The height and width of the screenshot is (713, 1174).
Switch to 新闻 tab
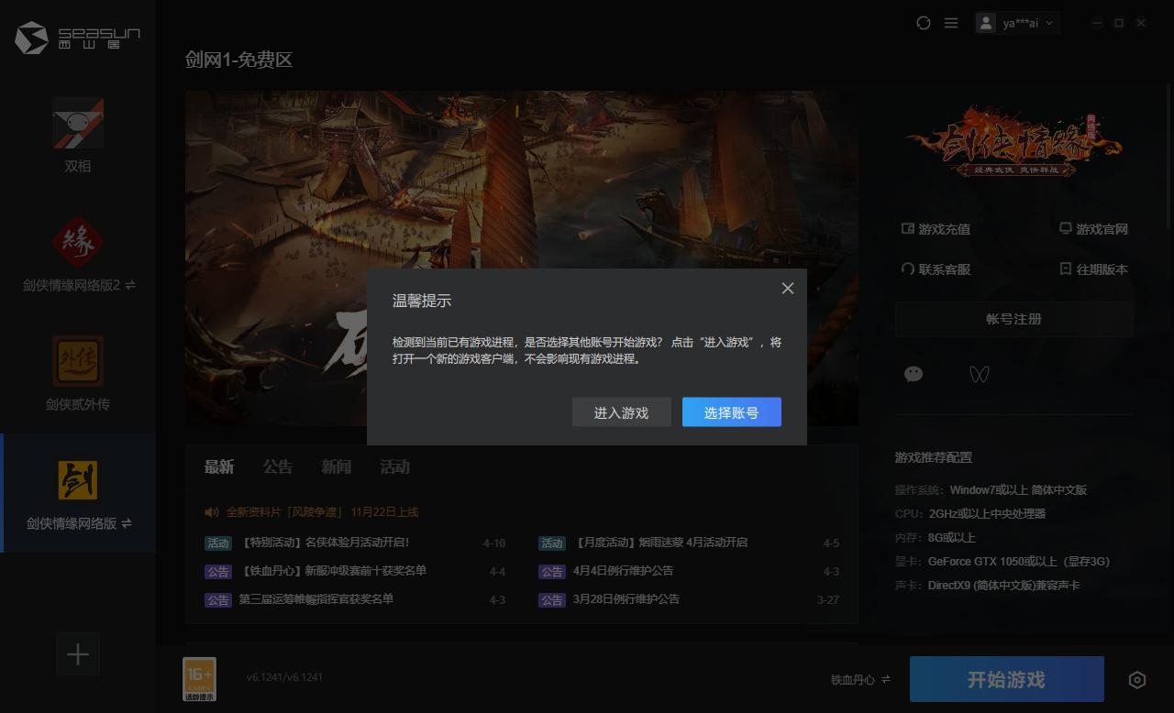[x=337, y=467]
